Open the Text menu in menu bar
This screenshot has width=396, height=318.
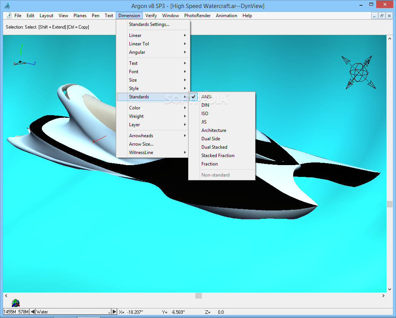tap(109, 15)
